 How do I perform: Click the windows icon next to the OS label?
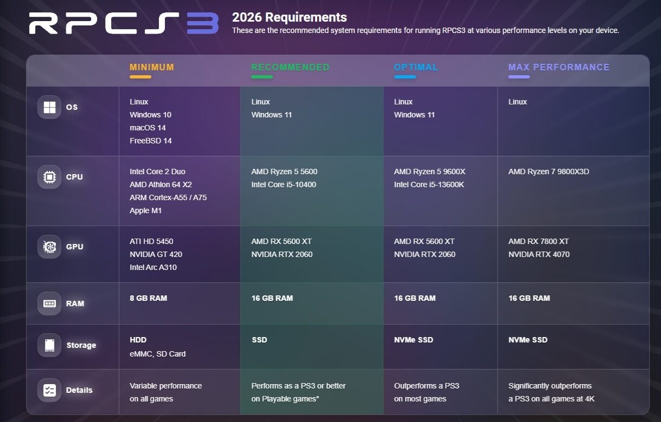(49, 107)
